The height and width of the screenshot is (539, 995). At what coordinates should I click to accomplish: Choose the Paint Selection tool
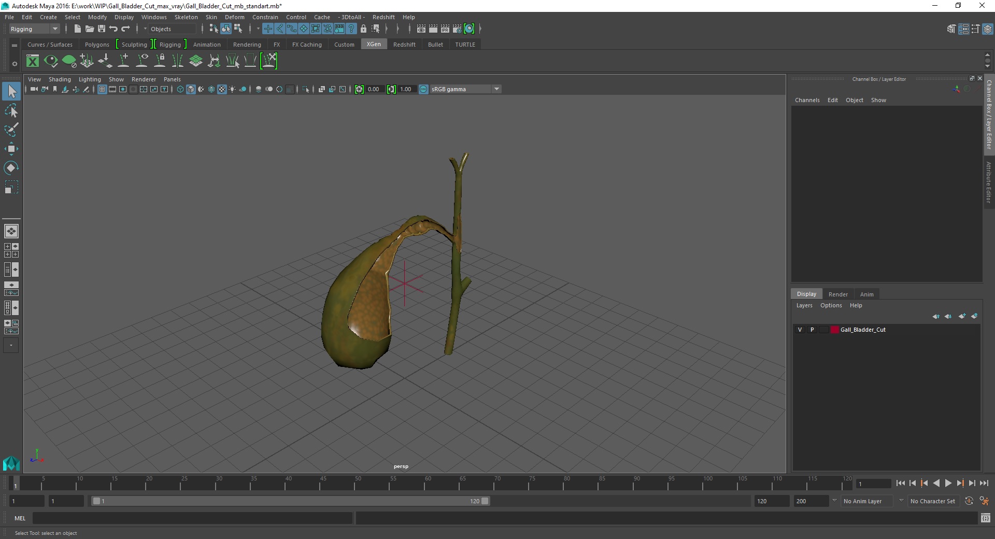(11, 130)
